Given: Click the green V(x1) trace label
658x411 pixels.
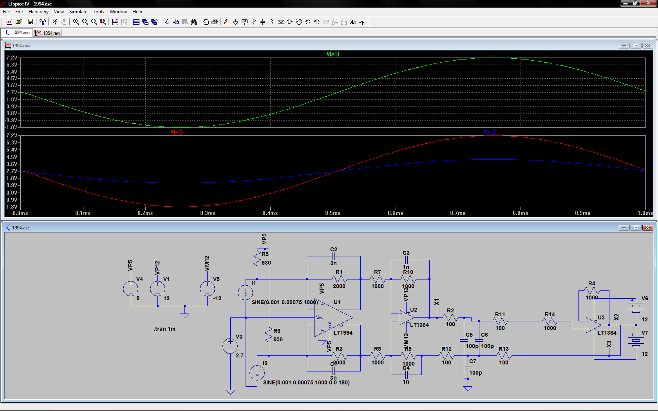Looking at the screenshot, I should [333, 54].
